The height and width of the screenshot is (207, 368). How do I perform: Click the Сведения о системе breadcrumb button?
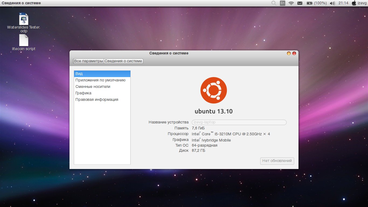123,61
